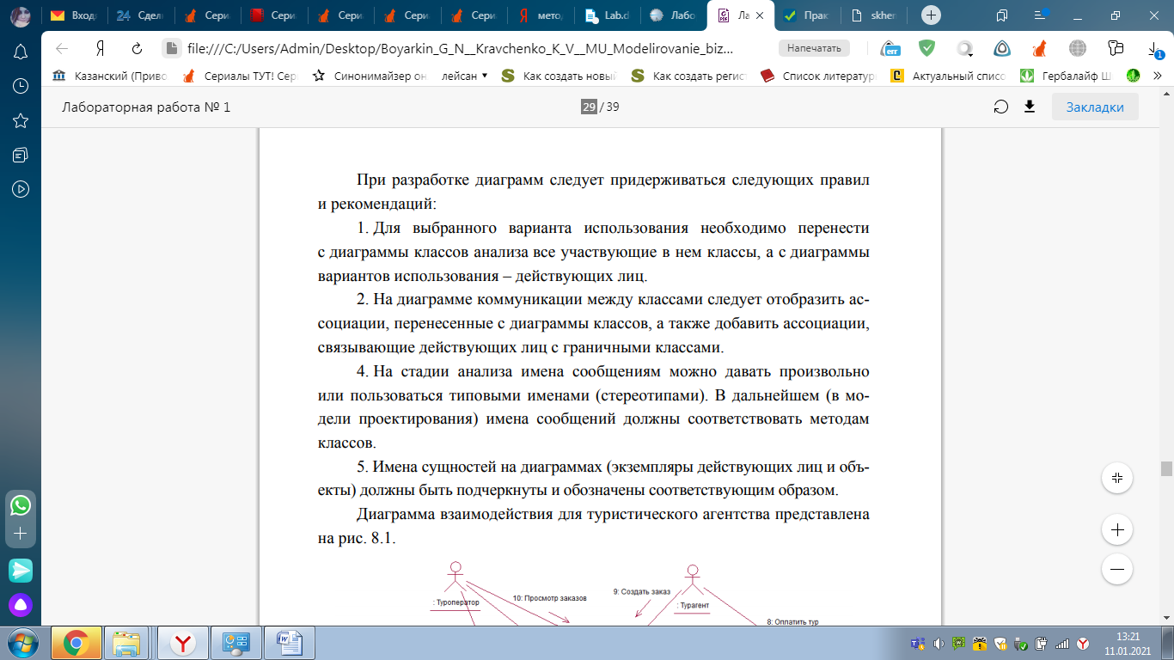Open Как создать новый bookmark
1174x660 pixels.
click(x=559, y=76)
